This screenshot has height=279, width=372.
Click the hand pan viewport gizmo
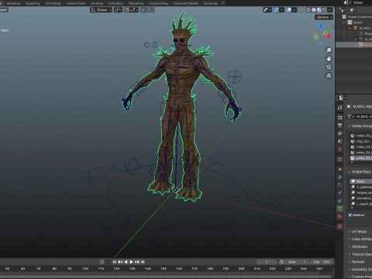click(329, 59)
